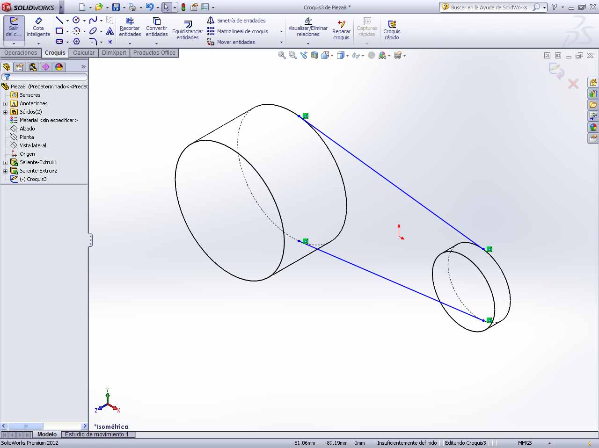Open the ConfigurationManager tab icon
Image resolution: width=599 pixels, height=448 pixels.
coord(33,67)
